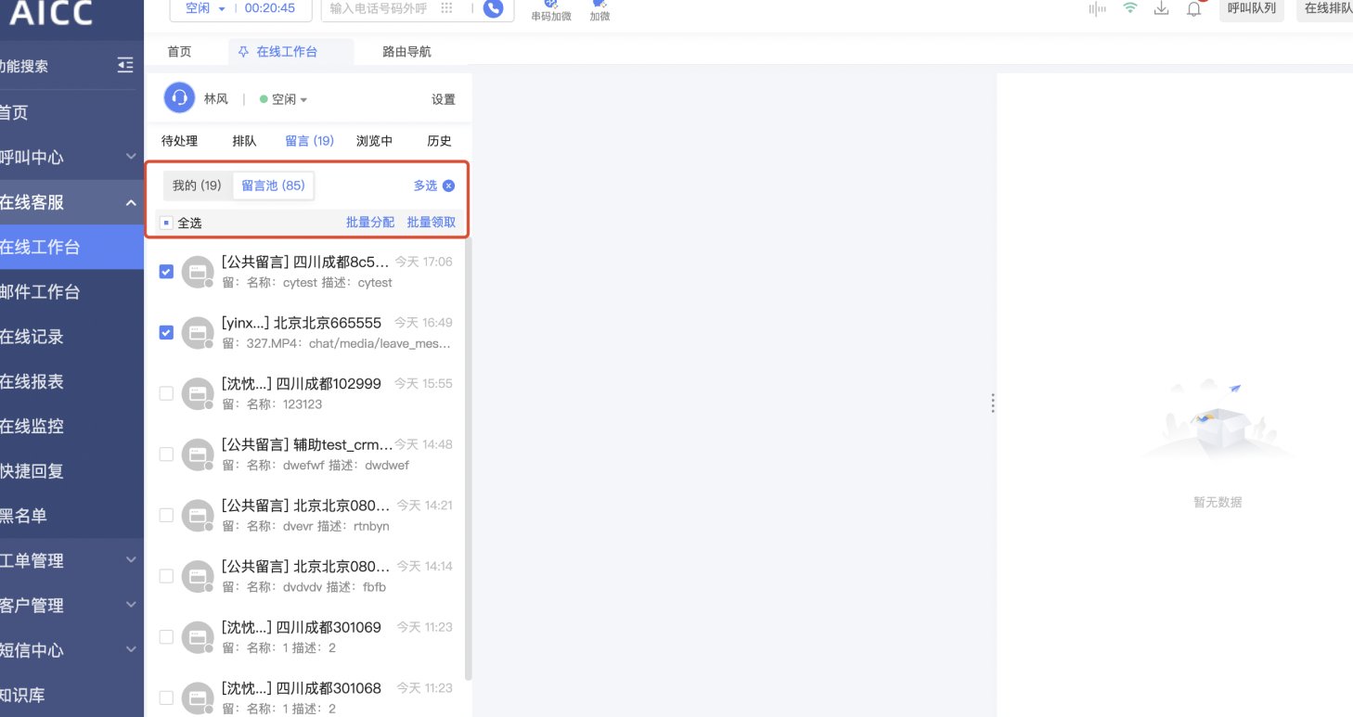The image size is (1353, 717).
Task: Open the 待处理 tab
Action: coord(179,141)
